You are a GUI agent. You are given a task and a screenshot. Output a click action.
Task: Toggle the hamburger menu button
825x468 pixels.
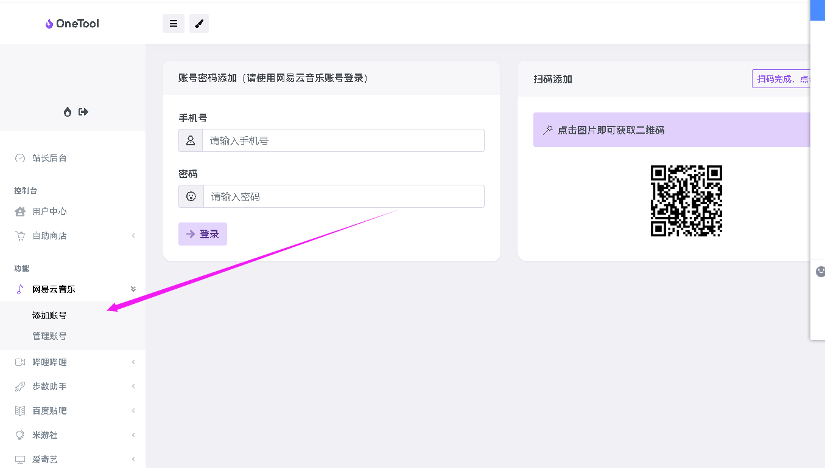(174, 24)
